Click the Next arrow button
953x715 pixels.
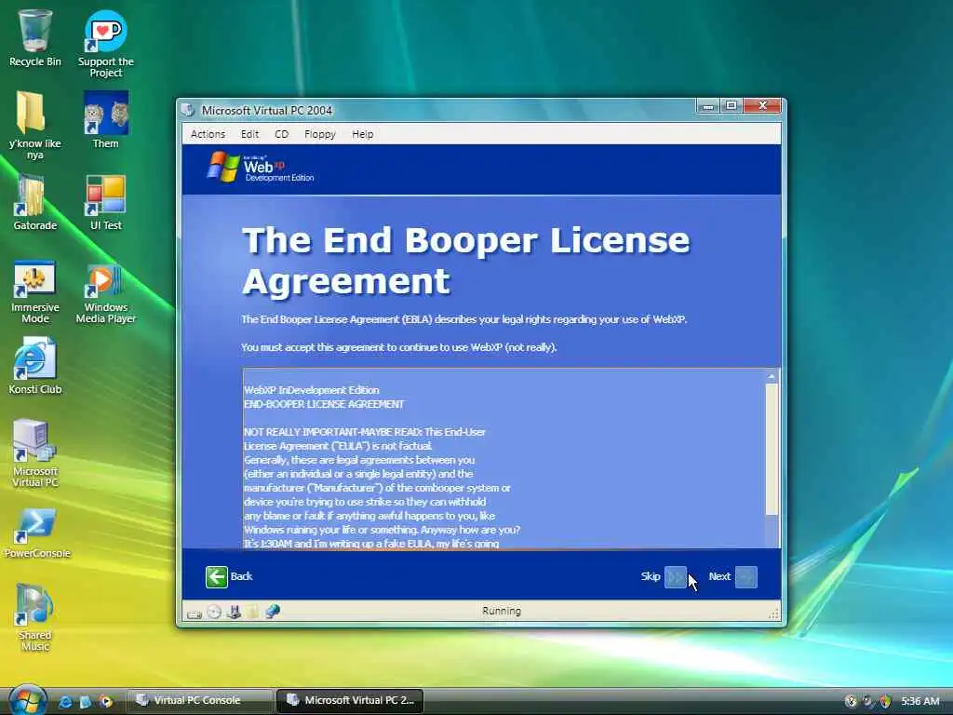745,576
